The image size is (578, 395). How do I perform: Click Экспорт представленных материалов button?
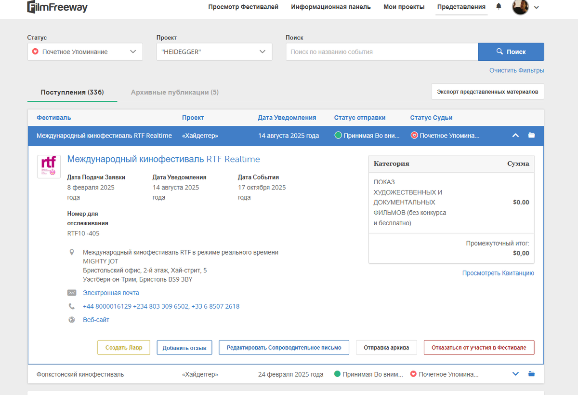[x=487, y=92]
